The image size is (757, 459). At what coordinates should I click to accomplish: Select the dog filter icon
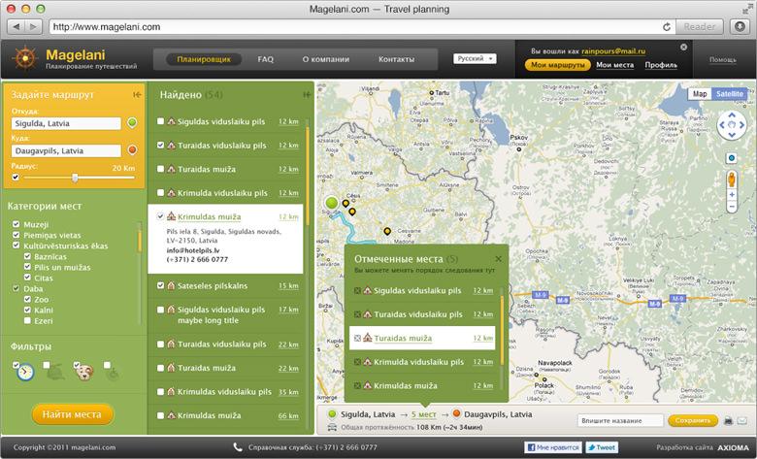pyautogui.click(x=83, y=371)
